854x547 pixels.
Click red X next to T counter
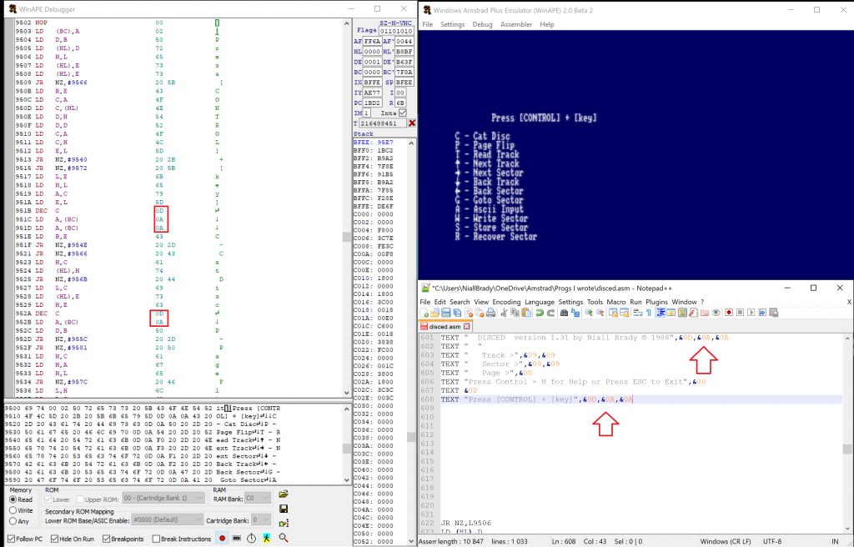tap(412, 123)
